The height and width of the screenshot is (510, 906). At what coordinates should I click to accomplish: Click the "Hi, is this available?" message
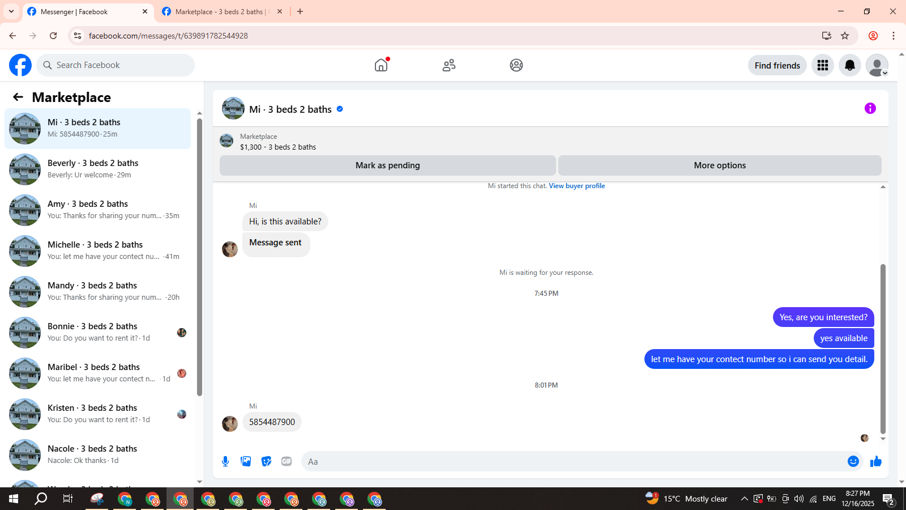point(285,222)
